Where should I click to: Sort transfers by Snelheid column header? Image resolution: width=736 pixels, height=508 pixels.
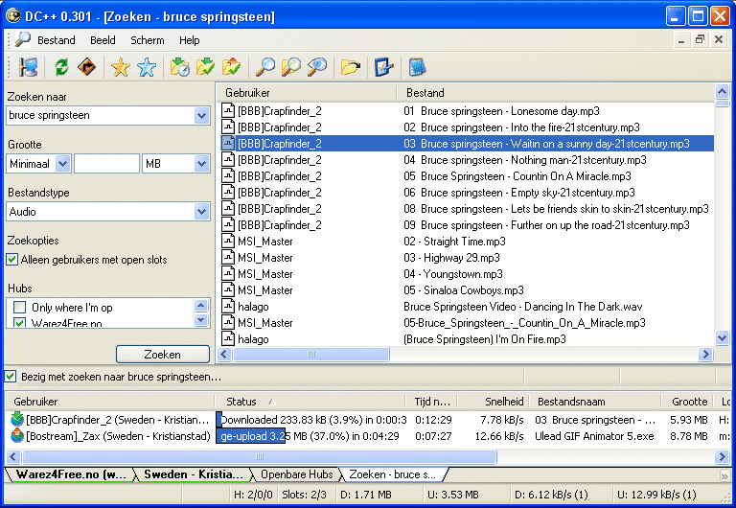(494, 402)
